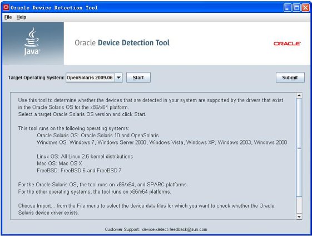
Task: Click the scrollbar up arrow in the text pane
Action: [299, 95]
